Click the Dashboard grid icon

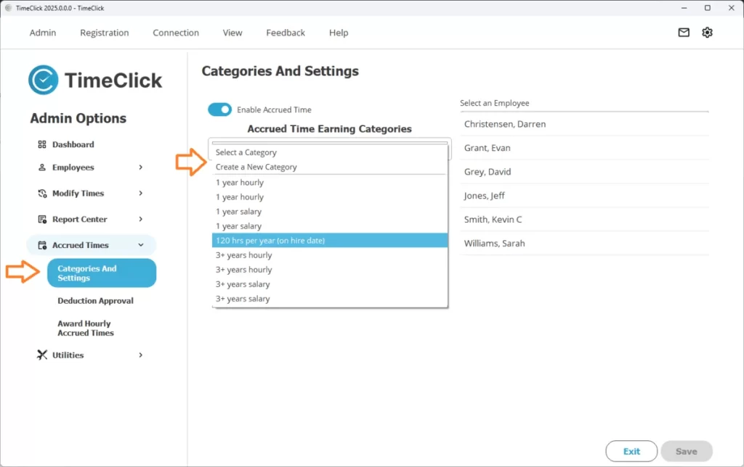click(x=42, y=144)
